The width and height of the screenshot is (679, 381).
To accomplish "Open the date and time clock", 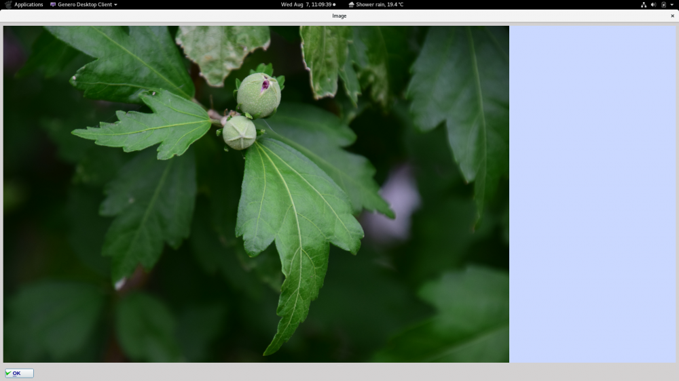I will point(308,4).
